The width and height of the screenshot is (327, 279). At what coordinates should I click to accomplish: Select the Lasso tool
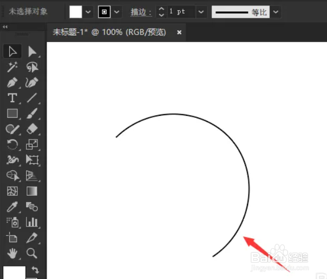32,67
